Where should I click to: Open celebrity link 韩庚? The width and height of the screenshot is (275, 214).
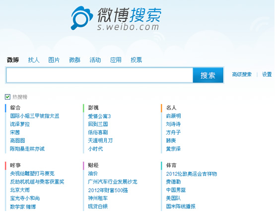tap(171, 140)
